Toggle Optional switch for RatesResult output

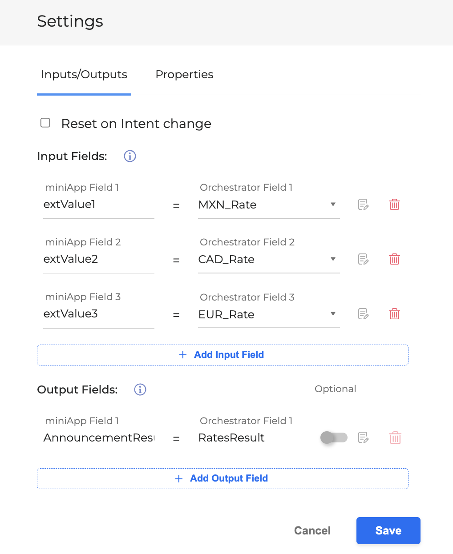coord(334,438)
